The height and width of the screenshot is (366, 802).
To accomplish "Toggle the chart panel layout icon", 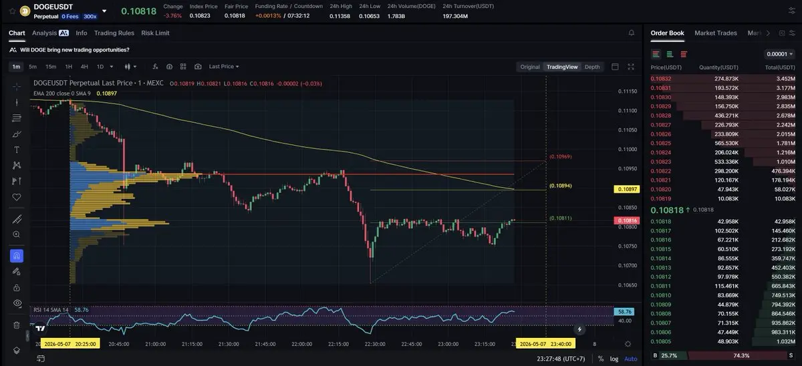I will click(616, 67).
